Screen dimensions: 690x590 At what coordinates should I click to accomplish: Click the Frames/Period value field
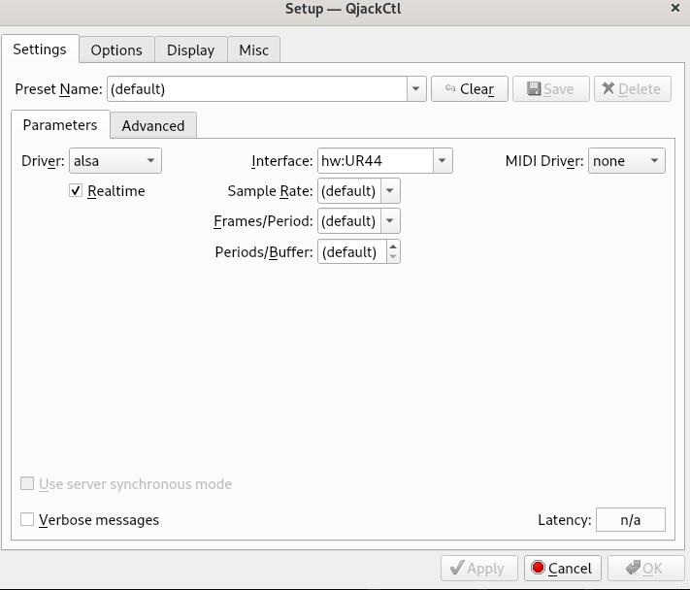[349, 221]
